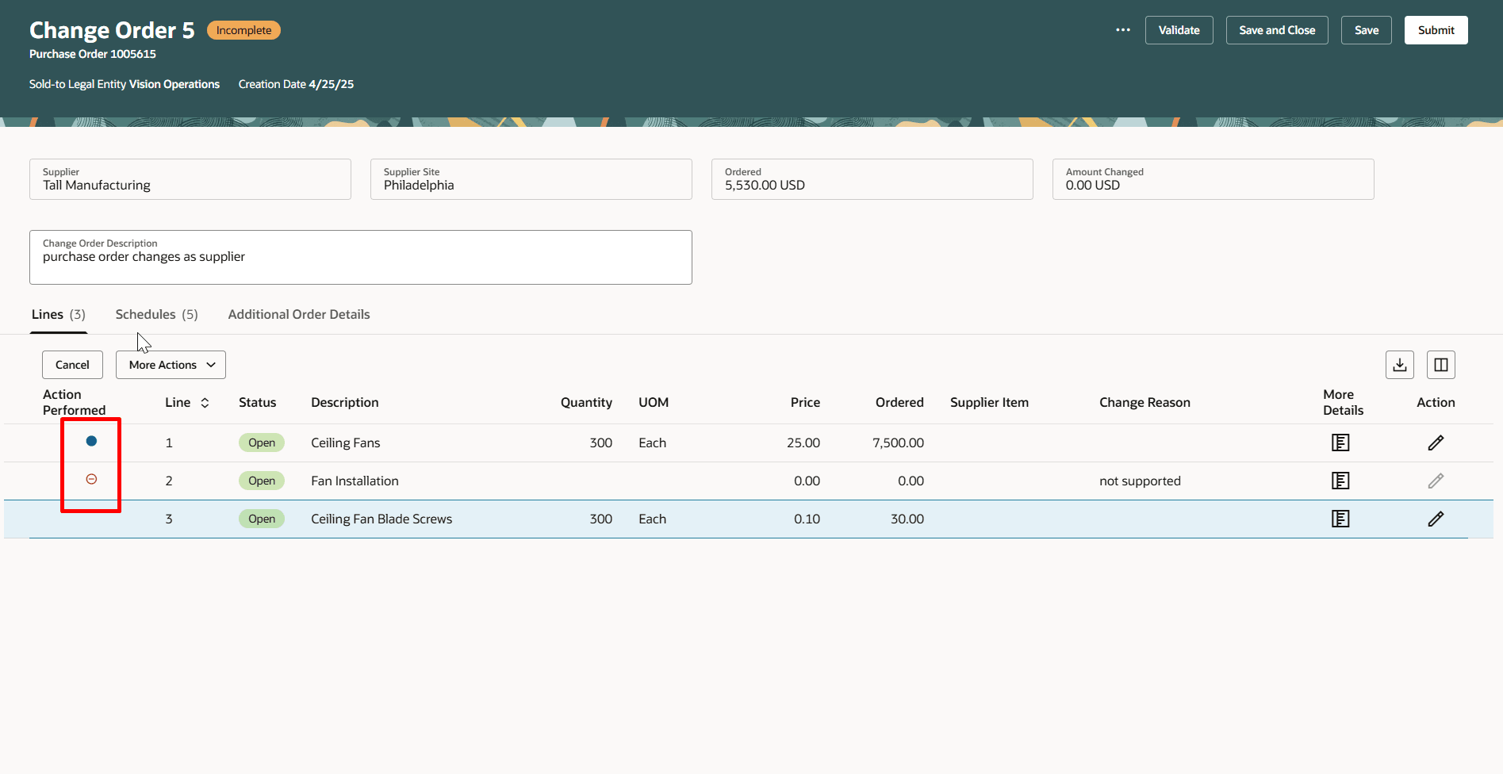The width and height of the screenshot is (1503, 774).
Task: Click the blue change indicator on line 1
Action: pos(90,441)
